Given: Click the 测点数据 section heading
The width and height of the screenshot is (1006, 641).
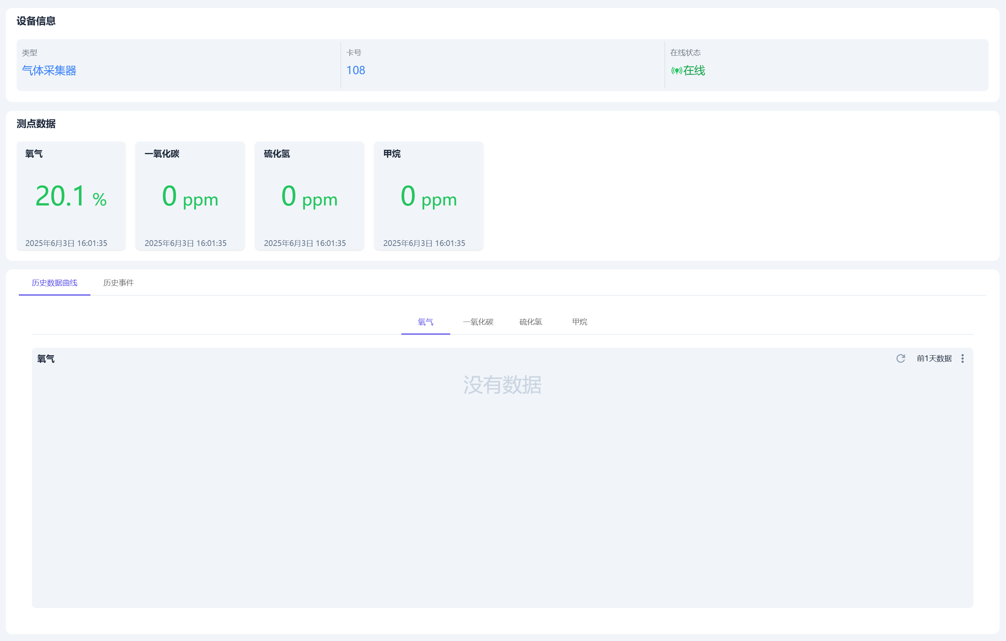Looking at the screenshot, I should [36, 124].
